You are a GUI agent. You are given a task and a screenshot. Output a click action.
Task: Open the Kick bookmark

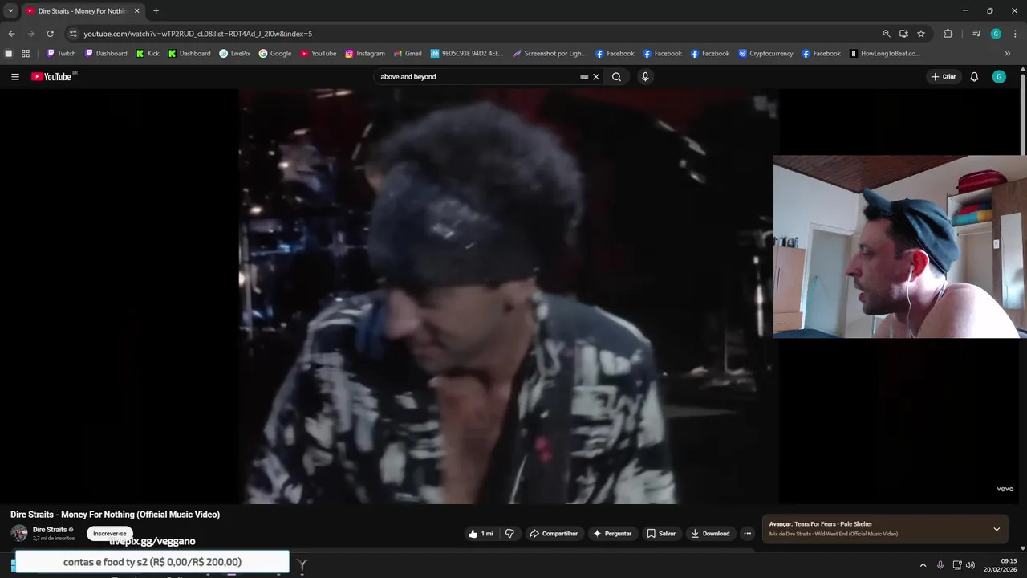(148, 54)
